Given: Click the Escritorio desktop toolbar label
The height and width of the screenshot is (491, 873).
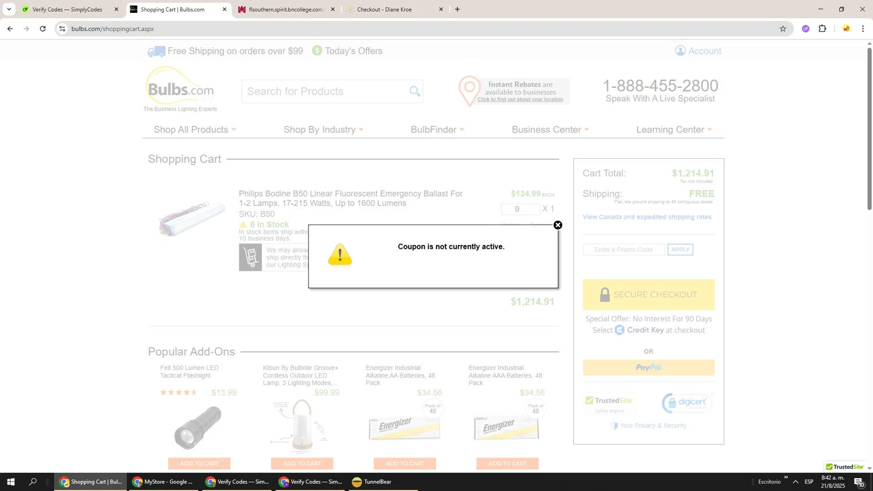Looking at the screenshot, I should click(x=769, y=482).
